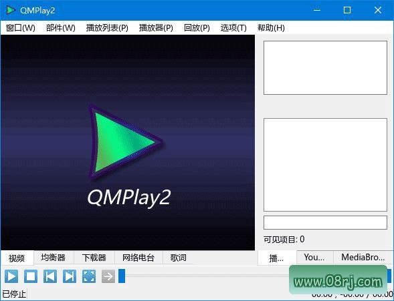Click the gray arrow icon beside fullscreen

(x=108, y=276)
